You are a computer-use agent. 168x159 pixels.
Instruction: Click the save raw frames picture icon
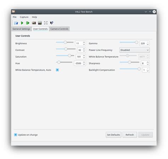(40, 23)
